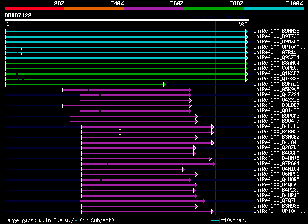Click arrowhead ending the UniRef100_Q6NP91 alignment
308x224 pixels.
196,175
